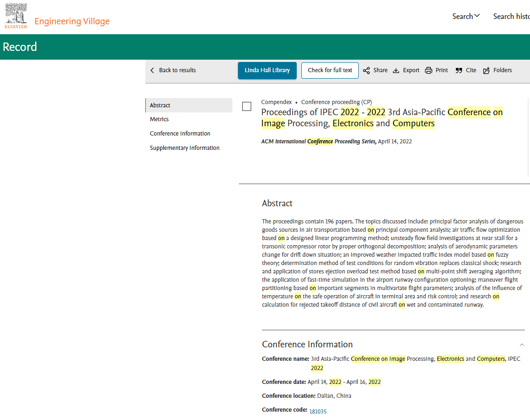Click ACM International Conference Proceeding Series
Viewport: 530px width, 420px height.
click(318, 141)
